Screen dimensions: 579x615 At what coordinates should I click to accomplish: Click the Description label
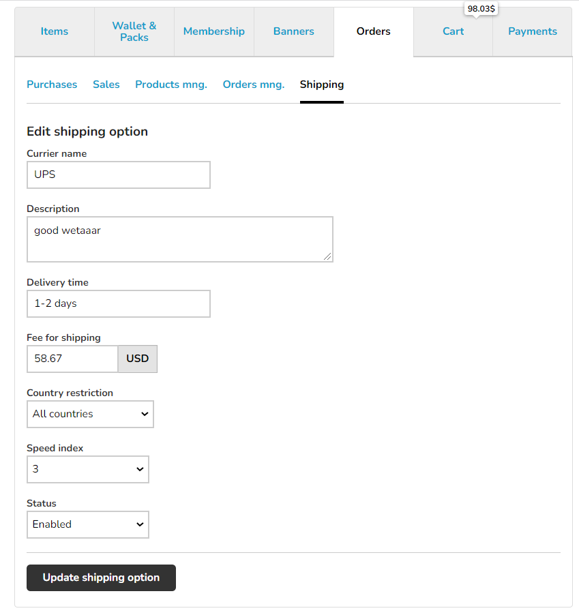pyautogui.click(x=53, y=209)
